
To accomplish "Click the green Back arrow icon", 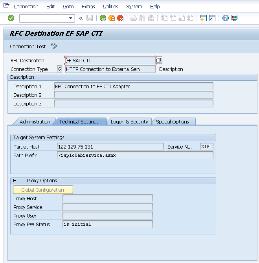I will 103,18.
